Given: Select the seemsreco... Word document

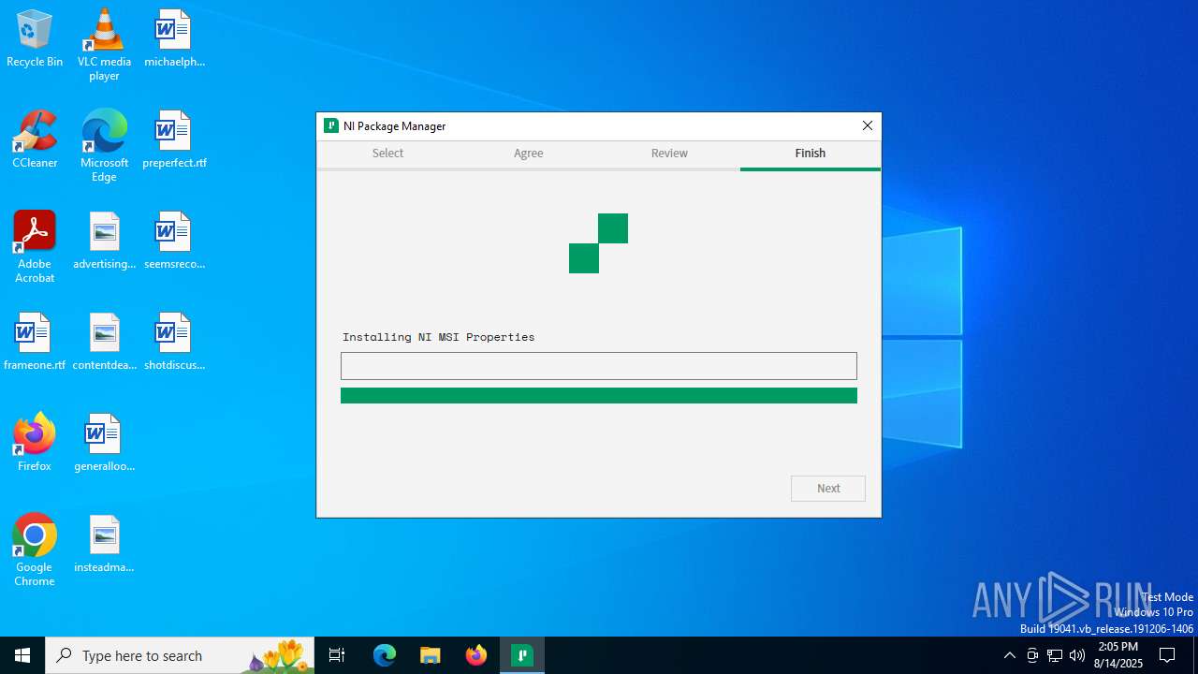Looking at the screenshot, I should coord(174,241).
